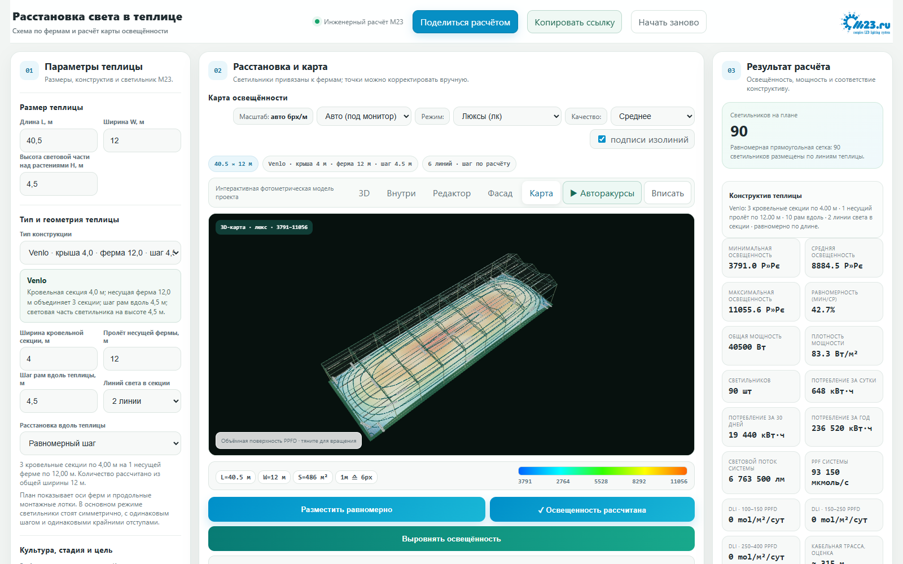Viewport: 903px width, 564px height.
Task: Switch to the Внутри view tab
Action: [401, 193]
